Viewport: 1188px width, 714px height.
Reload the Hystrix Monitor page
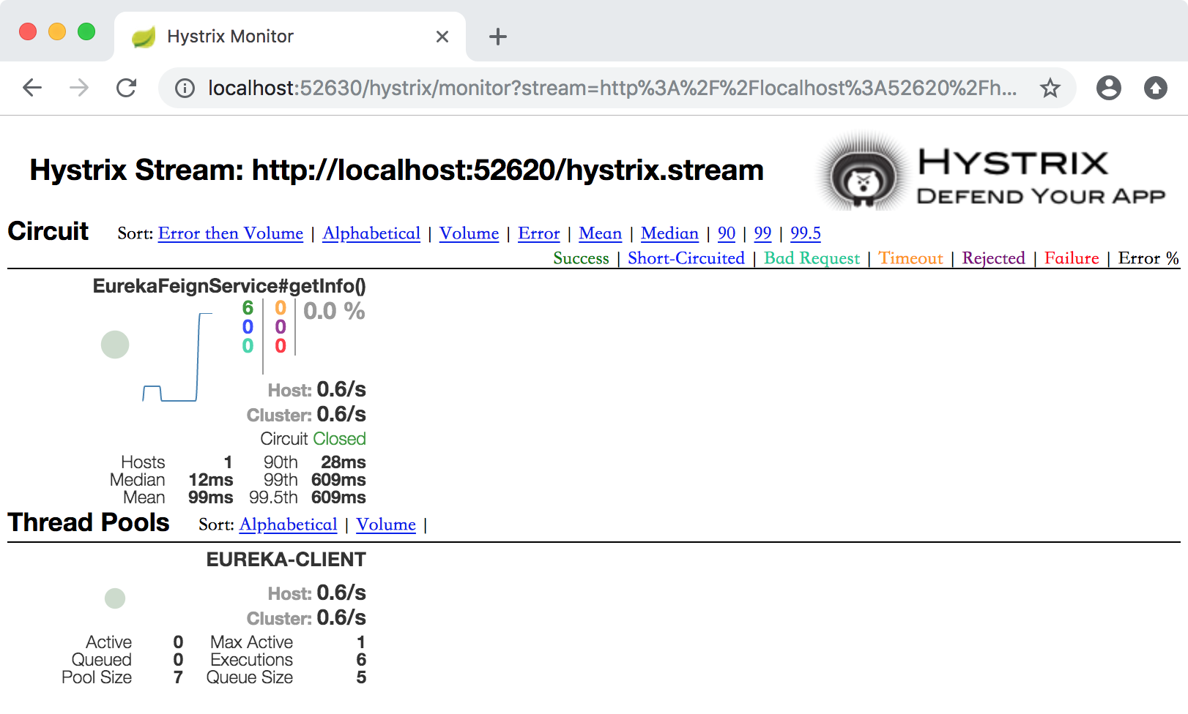(127, 88)
